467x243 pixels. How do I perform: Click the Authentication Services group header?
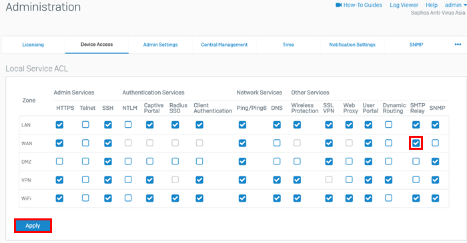tap(153, 93)
